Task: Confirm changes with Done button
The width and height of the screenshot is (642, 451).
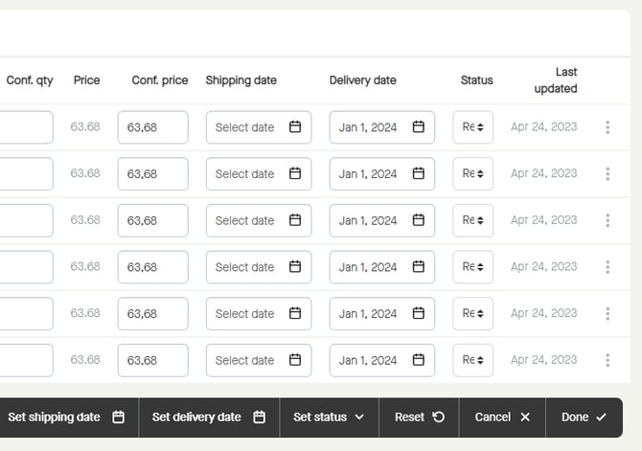Action: click(x=584, y=417)
